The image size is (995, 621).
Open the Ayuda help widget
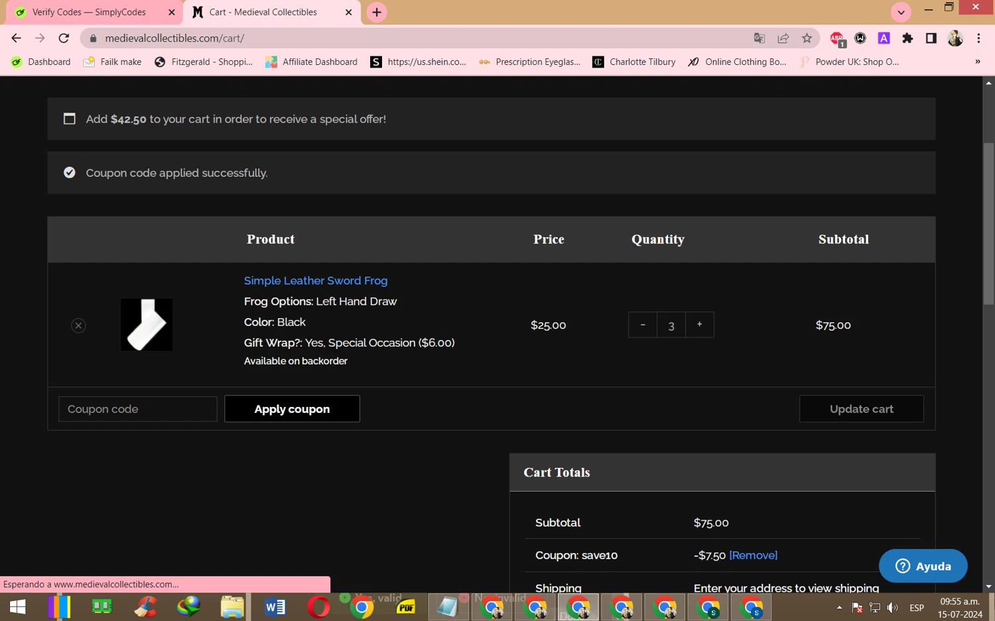click(923, 566)
